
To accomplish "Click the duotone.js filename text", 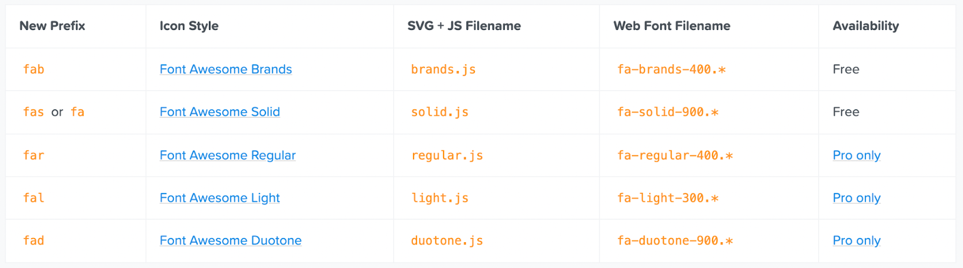I will point(447,240).
